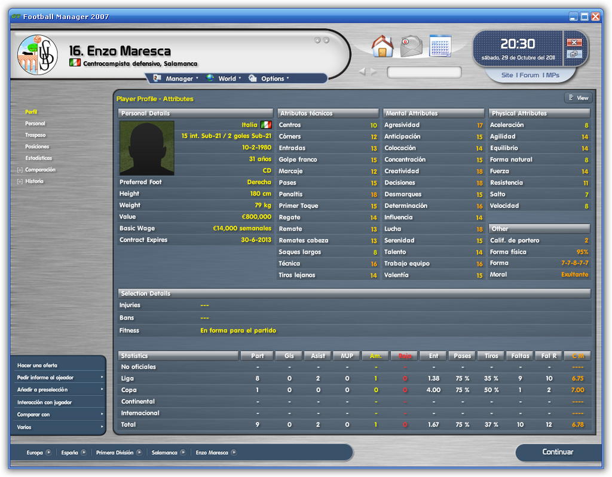Click the €800,000 value text
The height and width of the screenshot is (477, 612).
point(256,216)
